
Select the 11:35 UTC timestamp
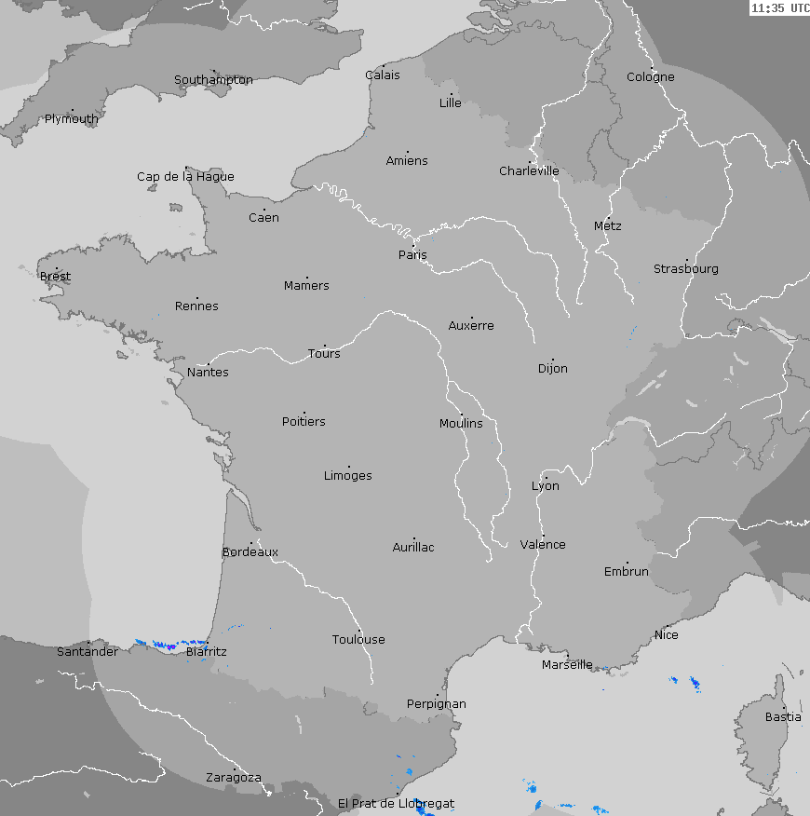(779, 8)
